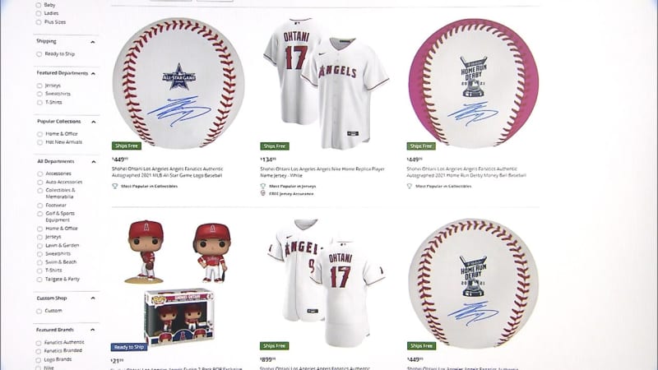Click the blue Ready to Ship badge on Funko pack
The height and width of the screenshot is (370, 658).
point(129,347)
